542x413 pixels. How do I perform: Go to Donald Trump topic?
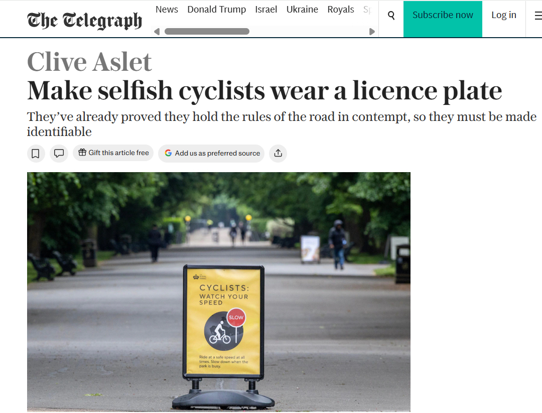[216, 10]
